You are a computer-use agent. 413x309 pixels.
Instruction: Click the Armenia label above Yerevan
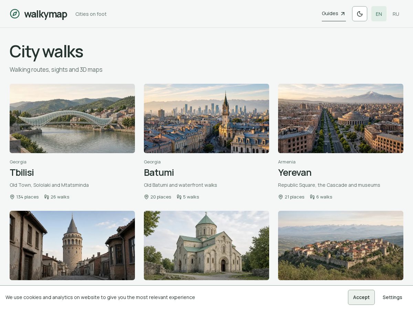(287, 162)
